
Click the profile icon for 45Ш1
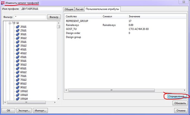tap(18, 57)
